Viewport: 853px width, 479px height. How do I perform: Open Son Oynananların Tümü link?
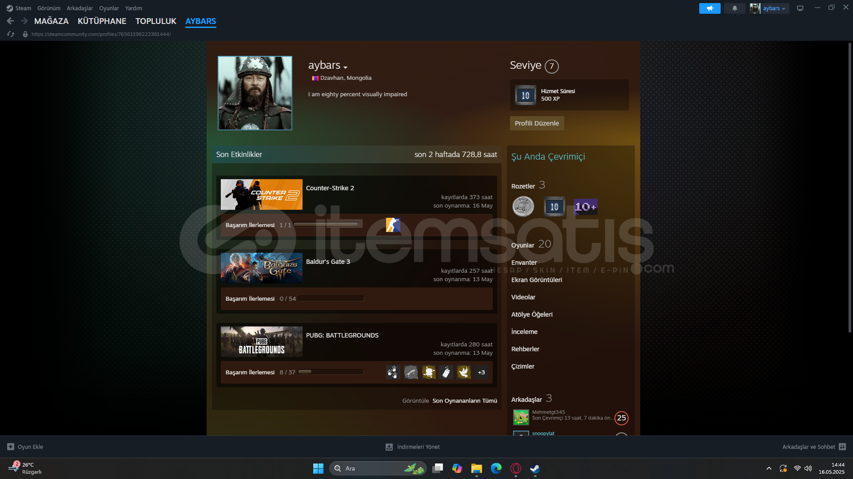point(465,401)
